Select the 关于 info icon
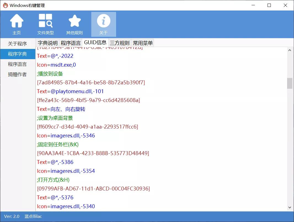 (x=103, y=24)
